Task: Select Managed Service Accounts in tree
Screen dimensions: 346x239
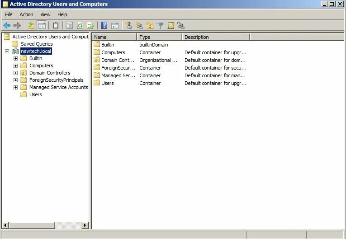Action: pyautogui.click(x=59, y=87)
